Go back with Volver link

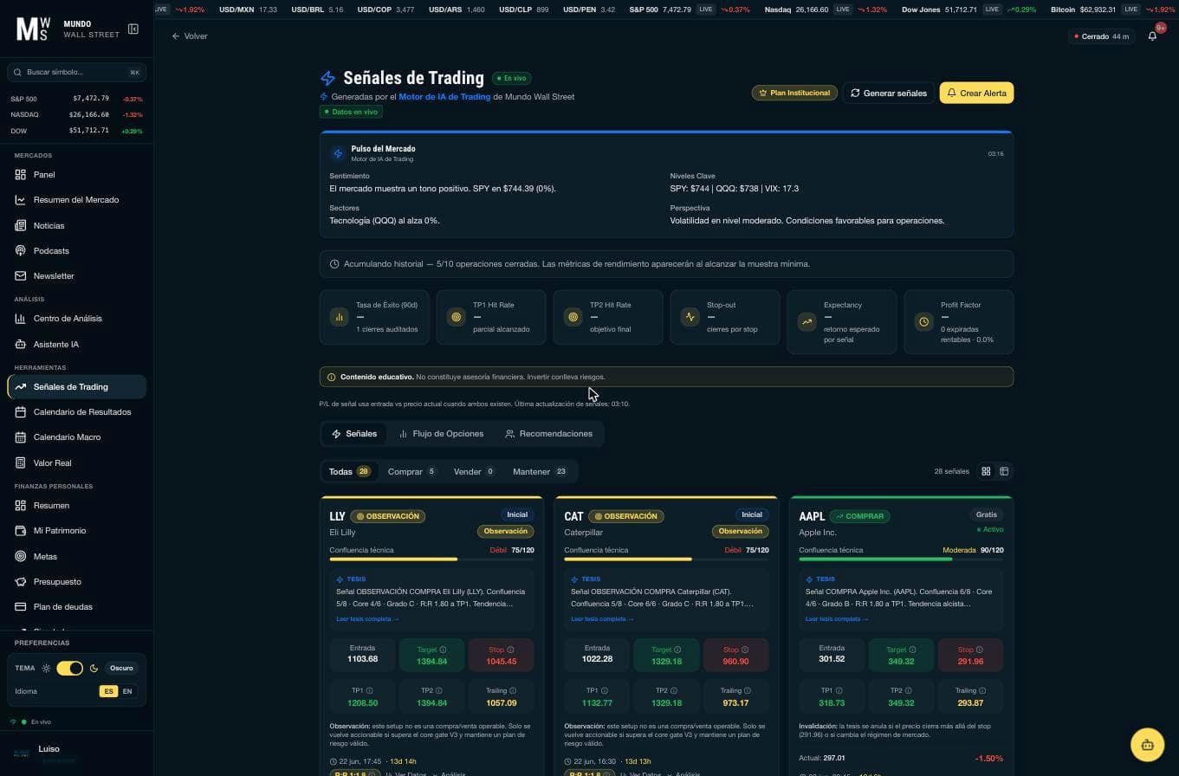pyautogui.click(x=190, y=36)
